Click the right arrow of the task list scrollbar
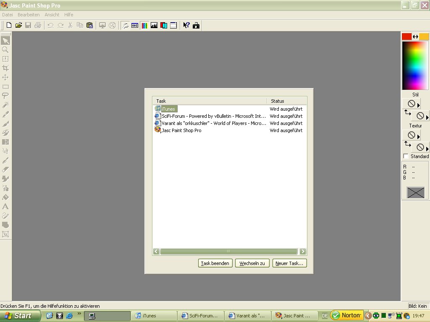 coord(303,252)
